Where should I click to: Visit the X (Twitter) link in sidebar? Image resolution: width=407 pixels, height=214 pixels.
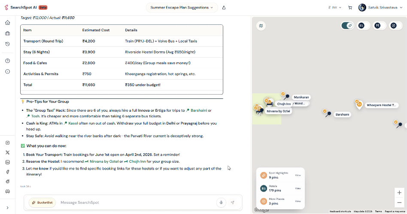tap(8, 152)
